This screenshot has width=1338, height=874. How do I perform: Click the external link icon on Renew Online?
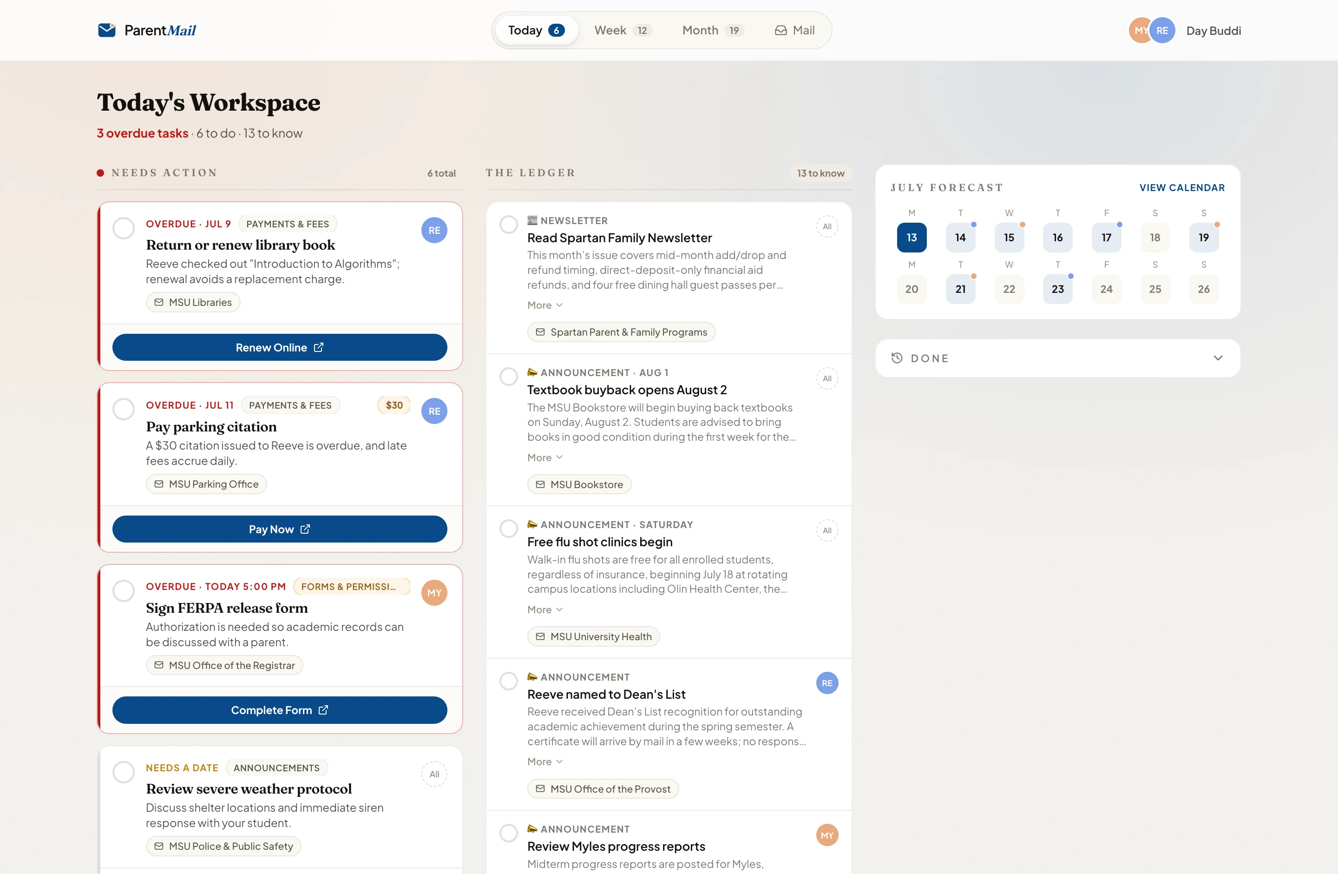point(319,347)
